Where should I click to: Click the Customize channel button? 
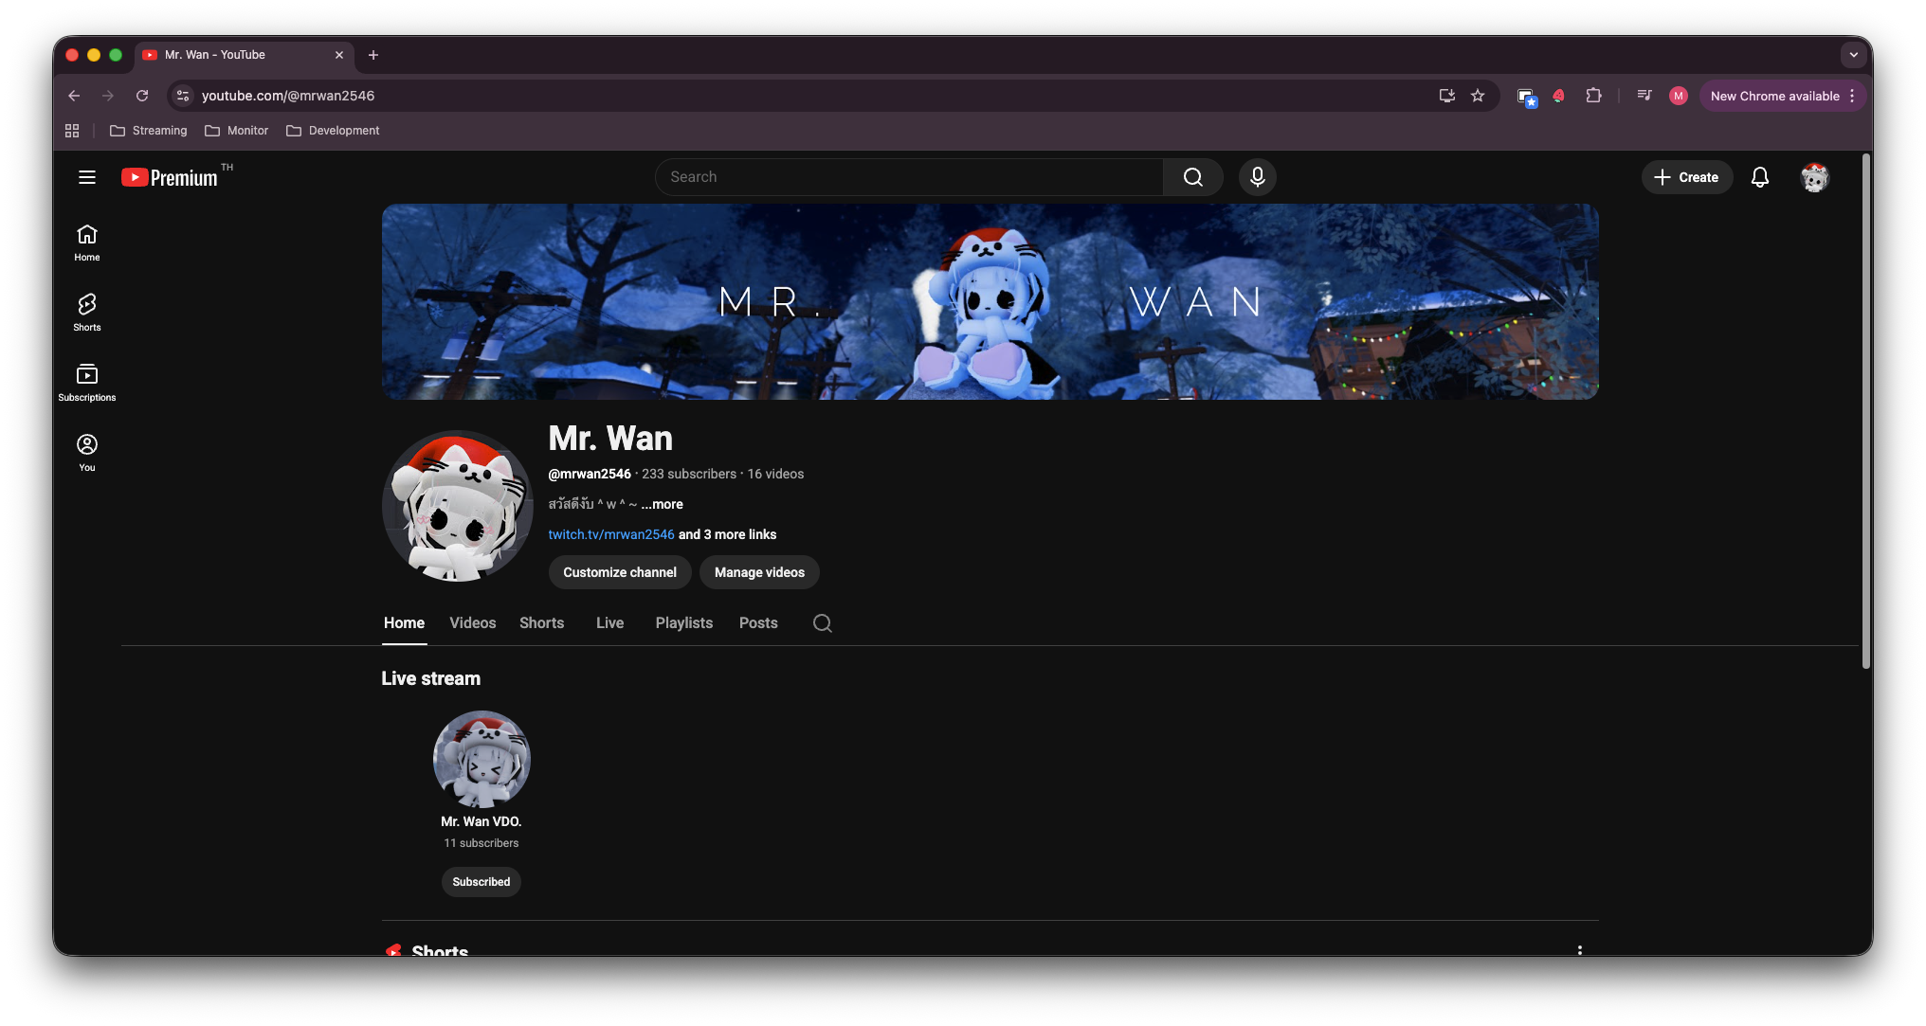pos(619,572)
